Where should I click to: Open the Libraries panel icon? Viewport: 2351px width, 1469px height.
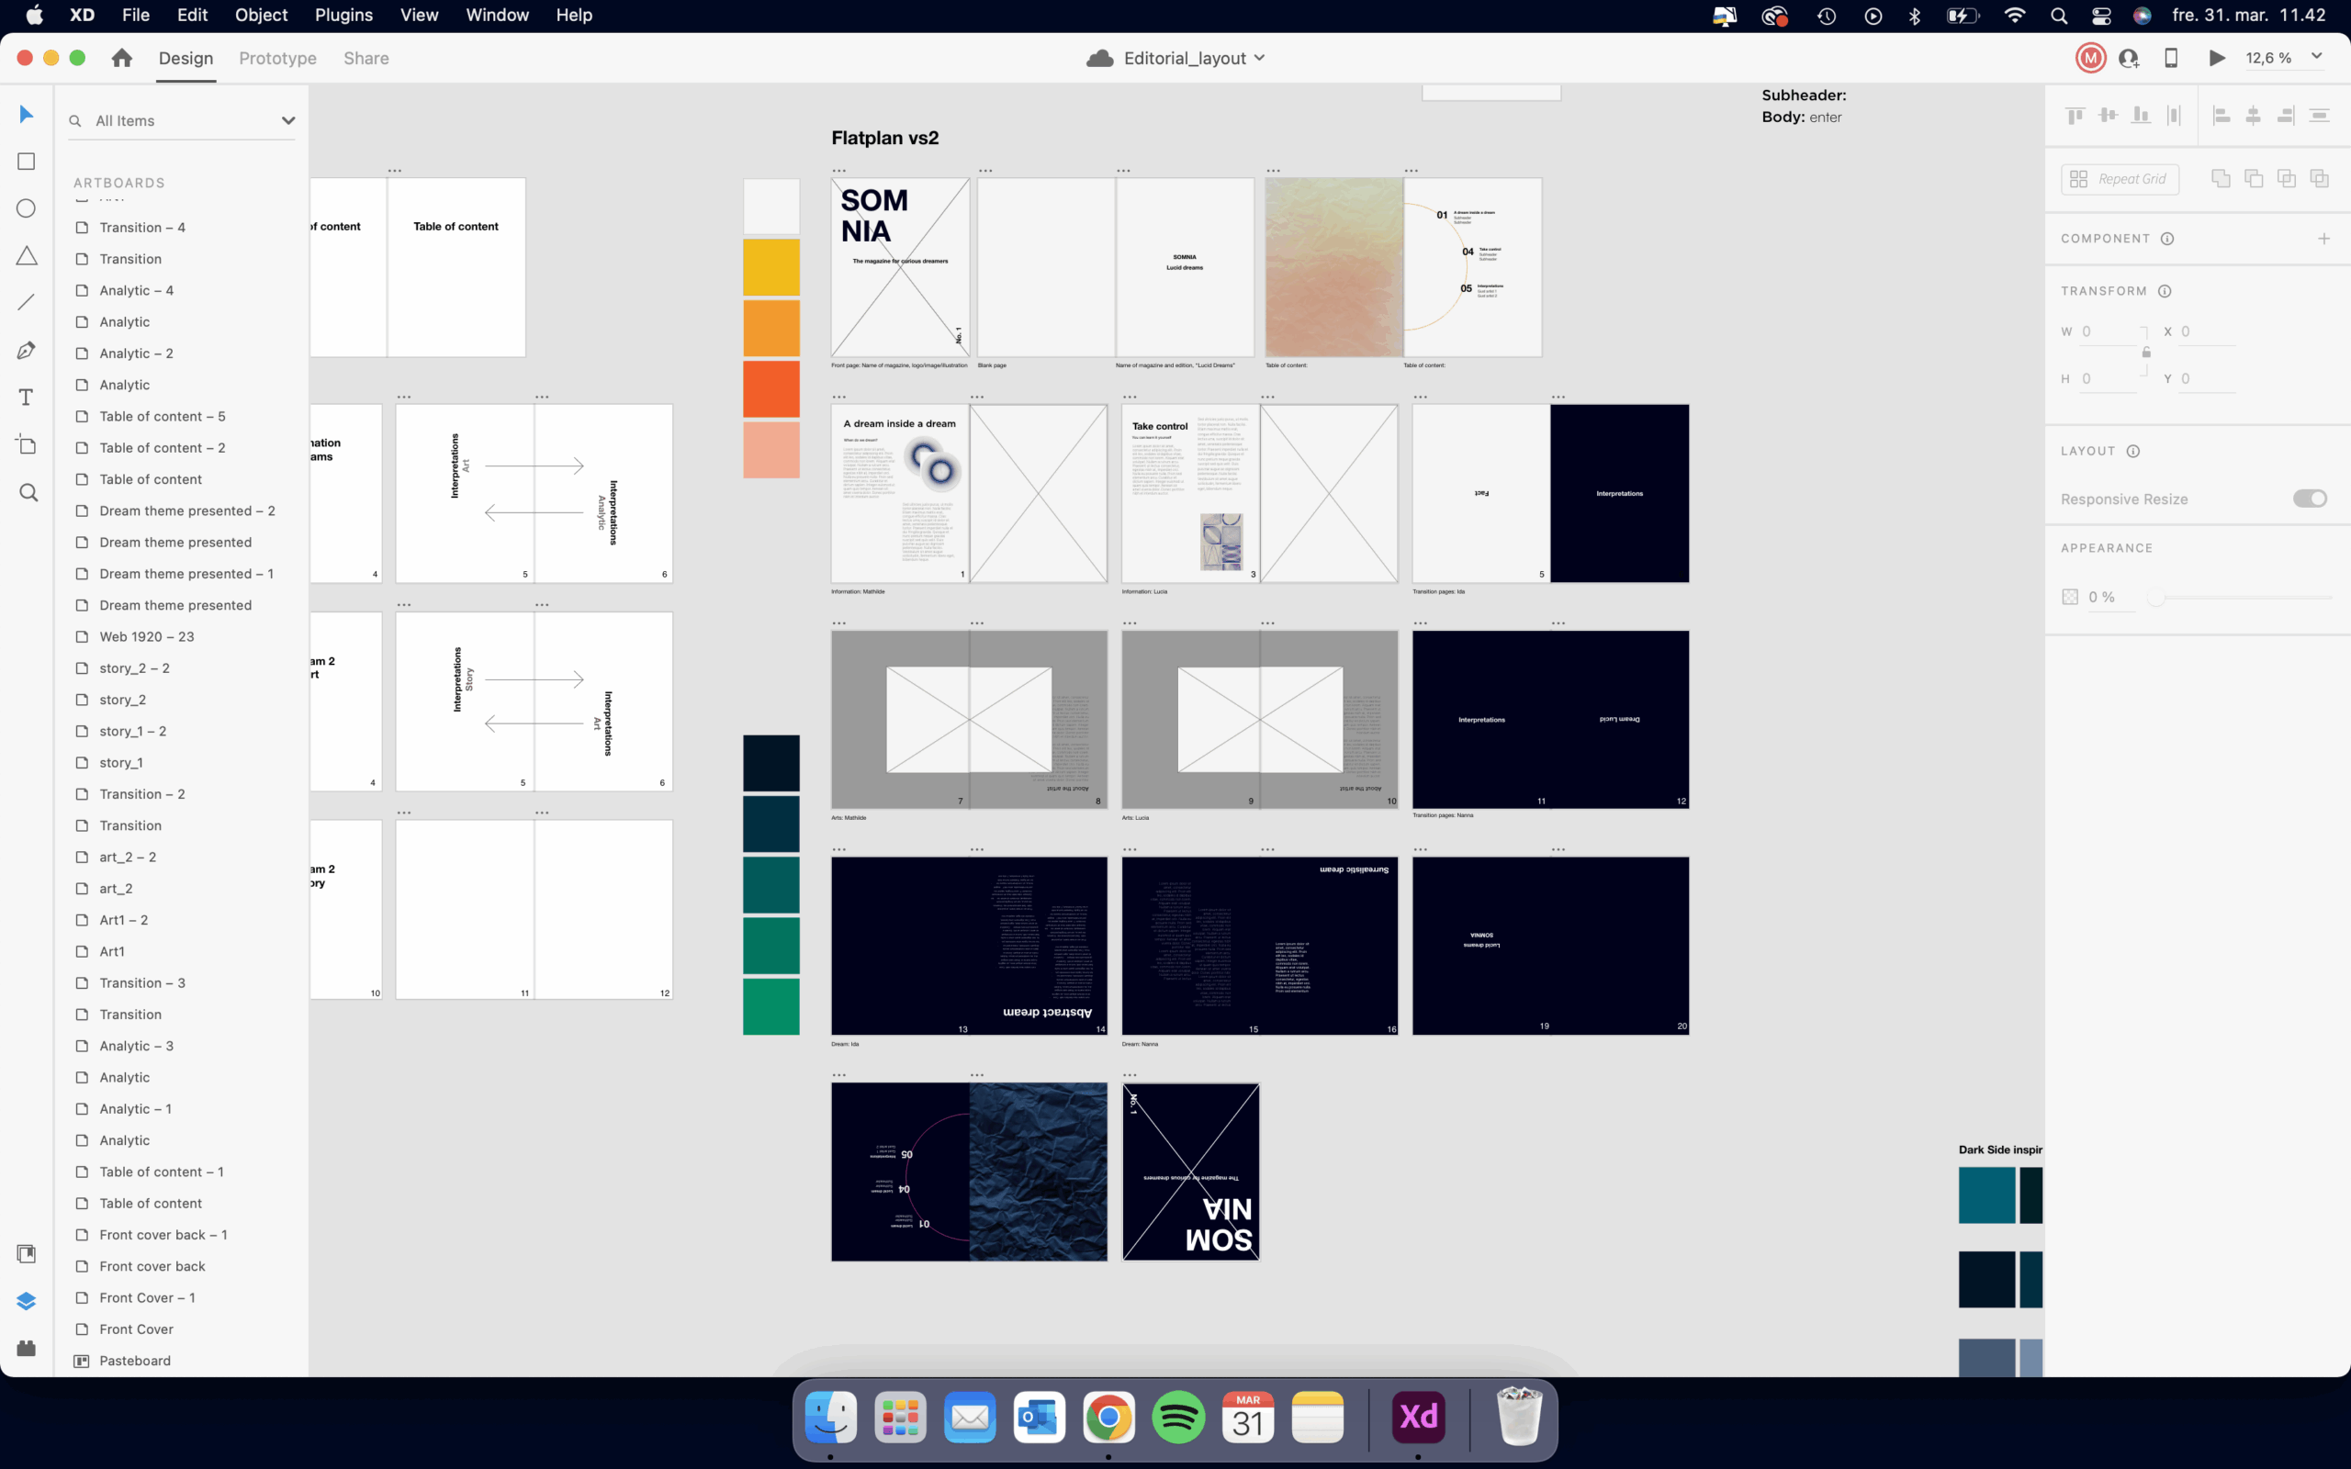click(27, 1253)
